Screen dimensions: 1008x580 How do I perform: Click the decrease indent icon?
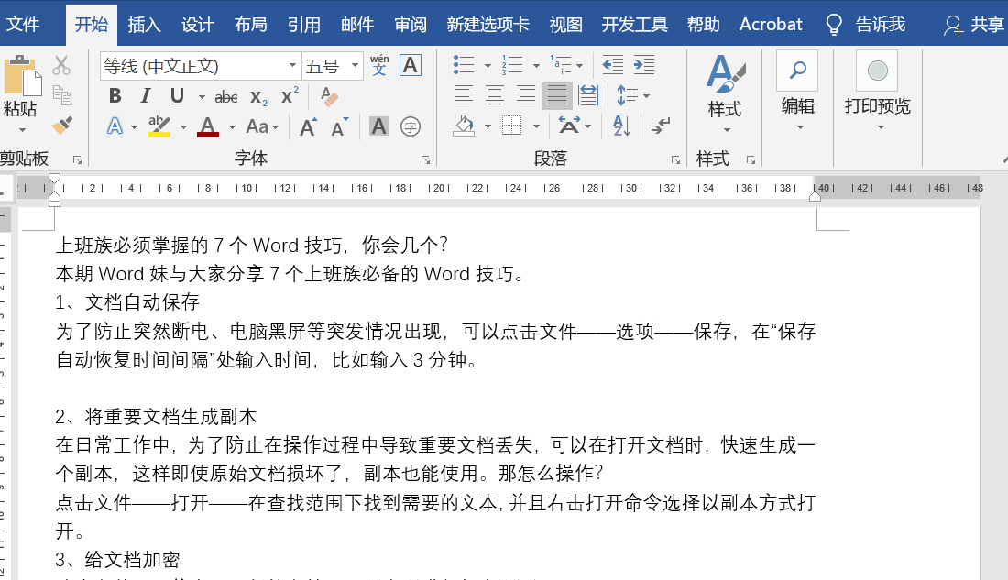pyautogui.click(x=613, y=65)
